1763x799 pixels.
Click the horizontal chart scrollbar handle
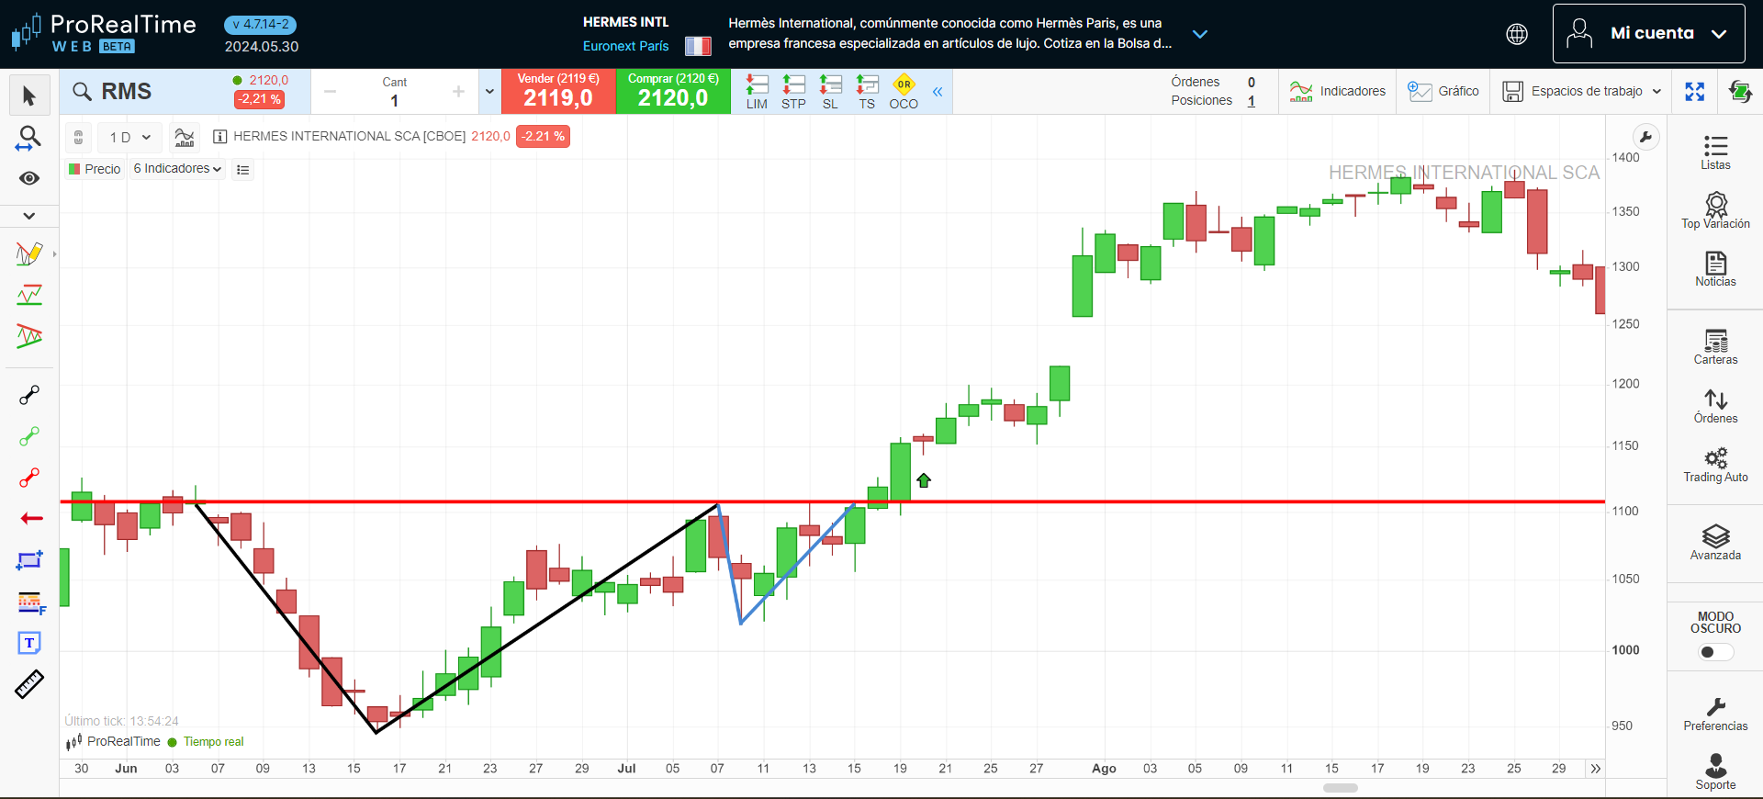(x=1340, y=788)
